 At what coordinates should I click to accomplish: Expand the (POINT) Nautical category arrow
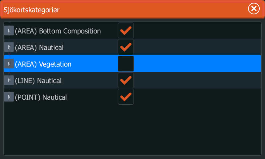pyautogui.click(x=9, y=97)
